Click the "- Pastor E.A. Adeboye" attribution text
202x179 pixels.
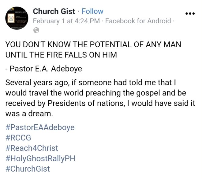pyautogui.click(x=43, y=69)
